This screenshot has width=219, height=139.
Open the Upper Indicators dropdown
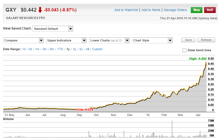(66, 40)
